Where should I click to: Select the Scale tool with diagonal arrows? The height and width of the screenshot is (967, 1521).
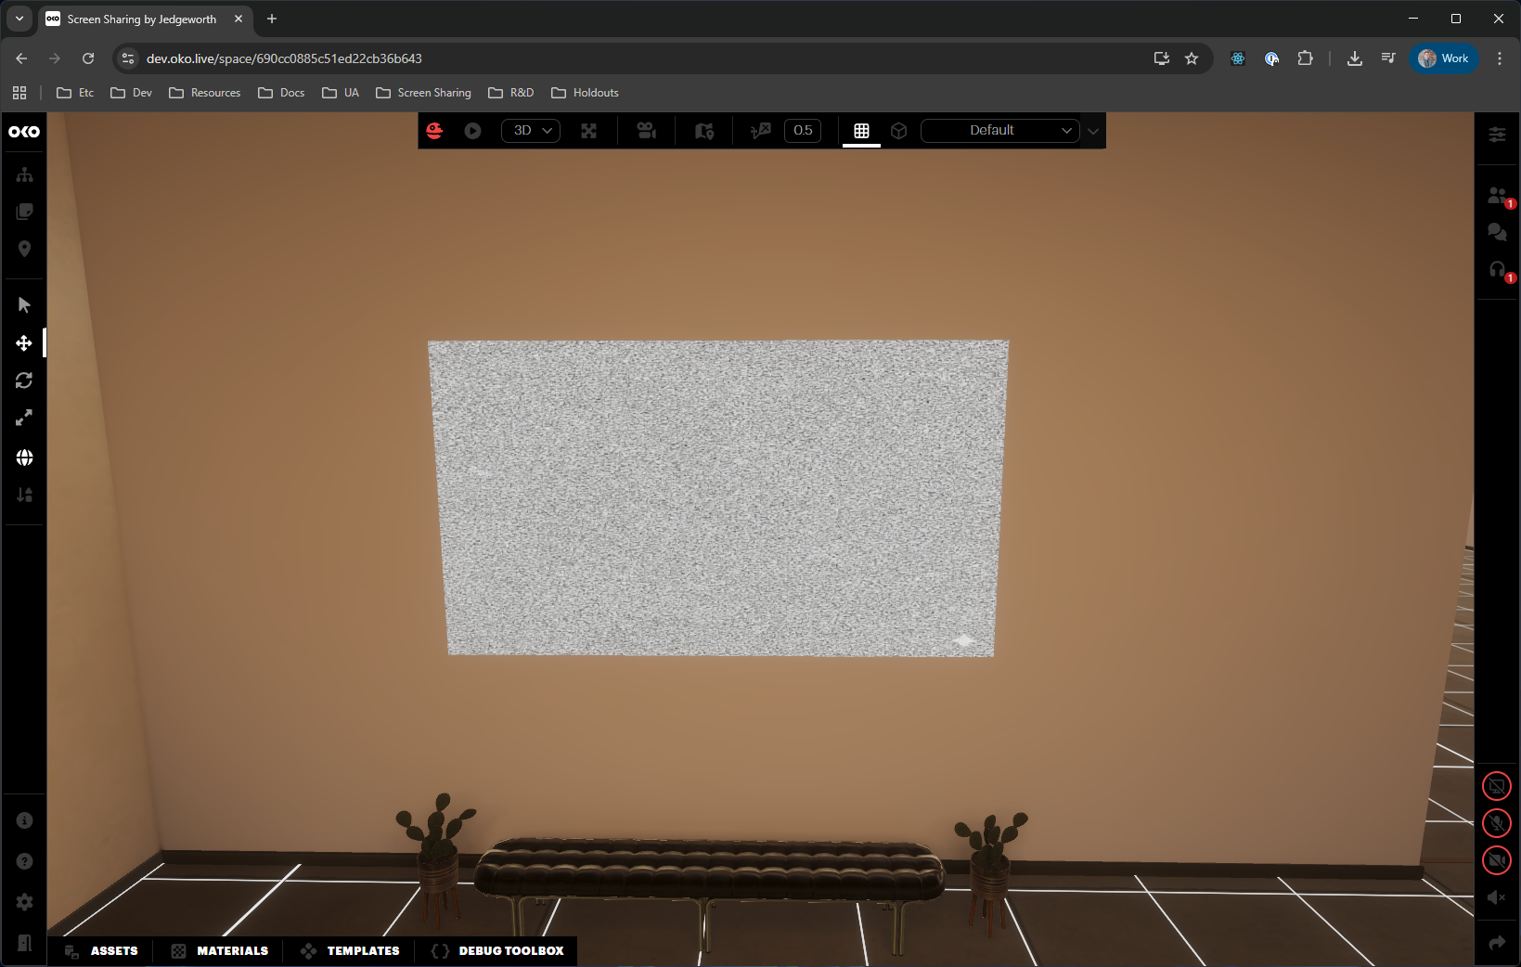(x=24, y=419)
